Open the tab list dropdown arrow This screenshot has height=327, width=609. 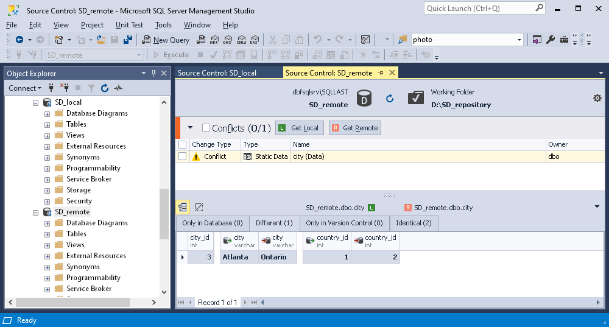[601, 73]
